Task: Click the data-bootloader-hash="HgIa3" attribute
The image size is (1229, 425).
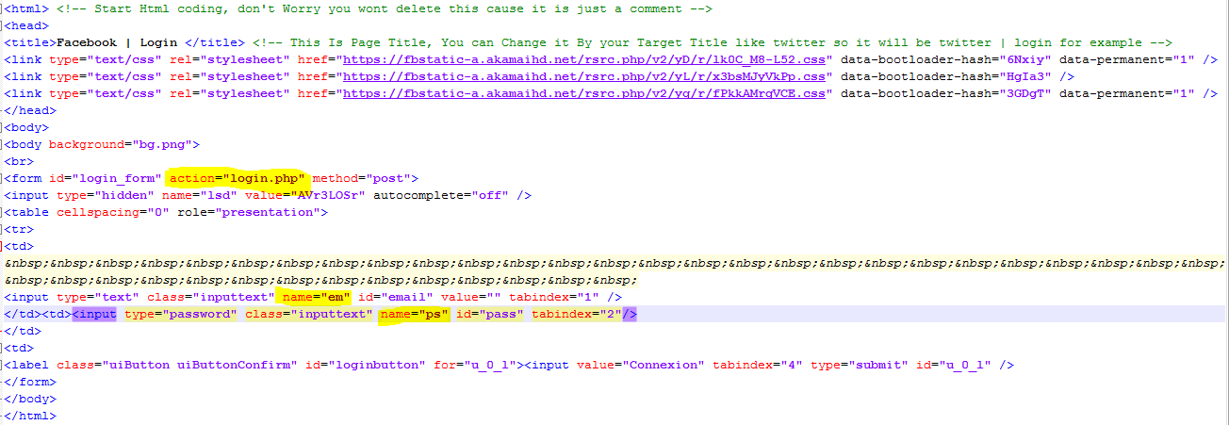Action: click(945, 76)
